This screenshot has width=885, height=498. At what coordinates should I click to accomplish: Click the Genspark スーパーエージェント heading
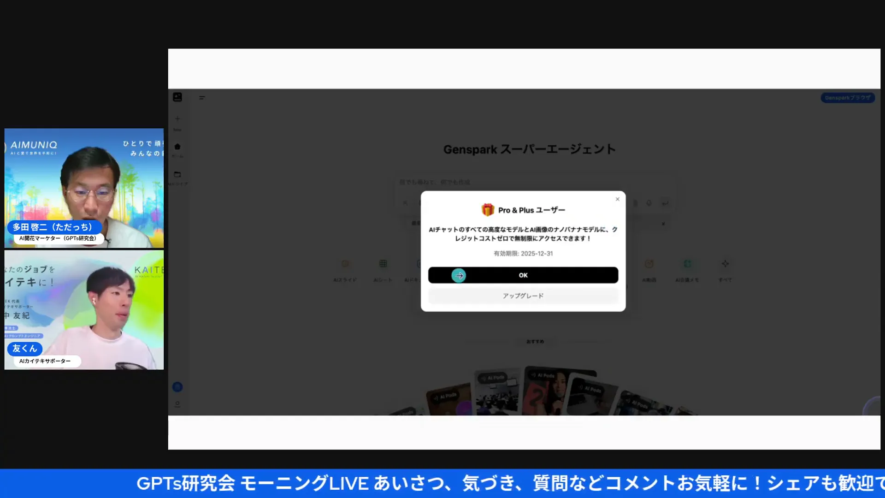coord(529,149)
